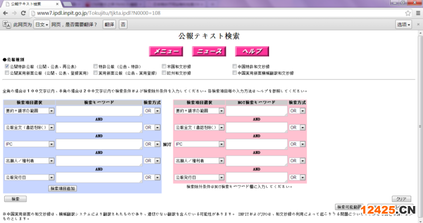Click the 検索可能範囲 button

(349, 207)
